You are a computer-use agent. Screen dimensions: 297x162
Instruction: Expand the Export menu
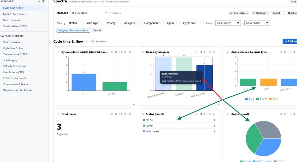[x=278, y=13]
